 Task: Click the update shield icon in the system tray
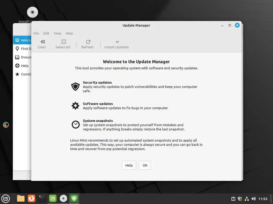pos(240,199)
